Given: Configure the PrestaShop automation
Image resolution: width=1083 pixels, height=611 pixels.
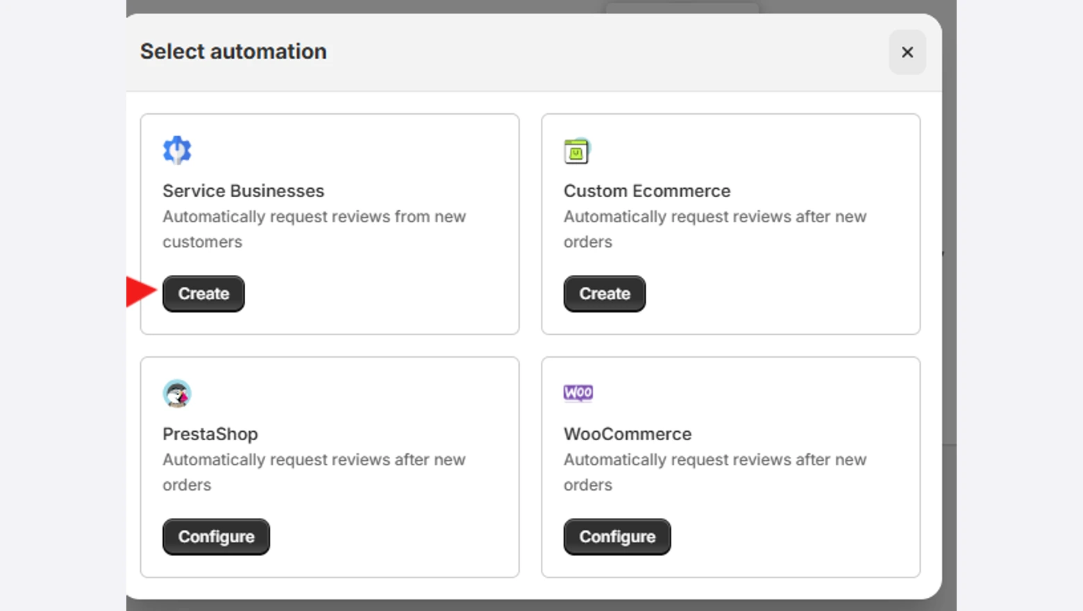Looking at the screenshot, I should [x=216, y=537].
